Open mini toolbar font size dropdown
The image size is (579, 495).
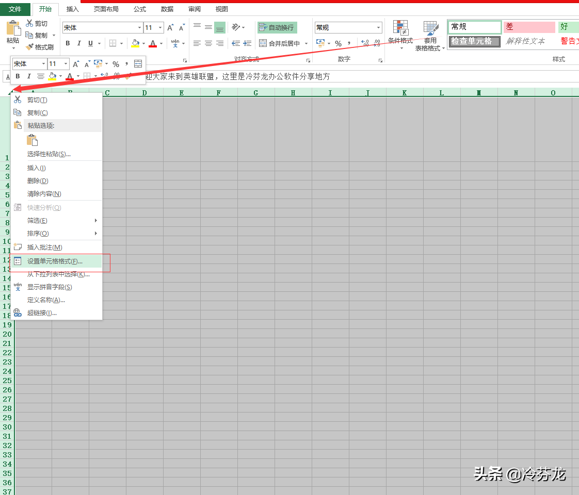click(66, 64)
